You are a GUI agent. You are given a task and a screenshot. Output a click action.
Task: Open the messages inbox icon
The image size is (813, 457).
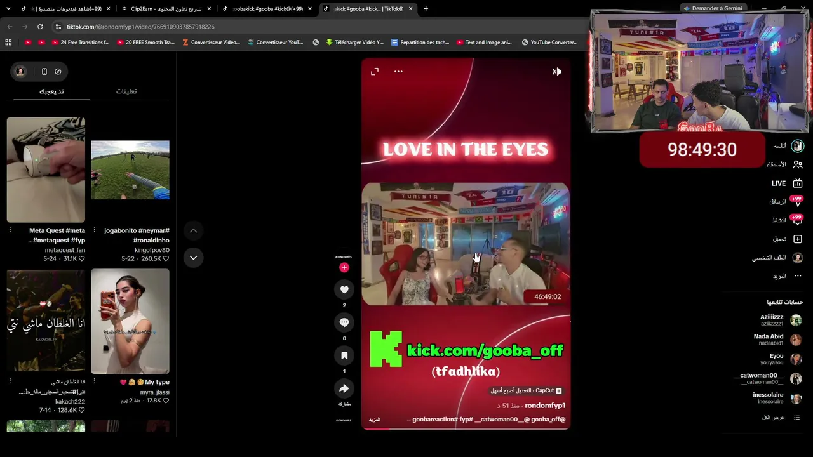(x=798, y=202)
